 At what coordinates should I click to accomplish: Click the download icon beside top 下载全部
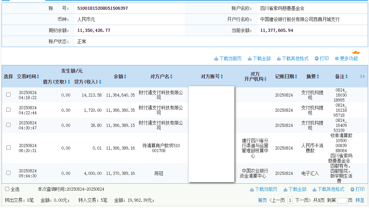click(250, 59)
